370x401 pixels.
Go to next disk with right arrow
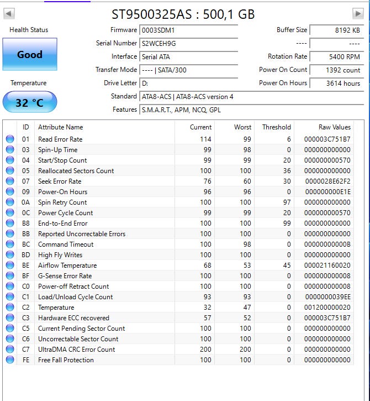(x=358, y=14)
